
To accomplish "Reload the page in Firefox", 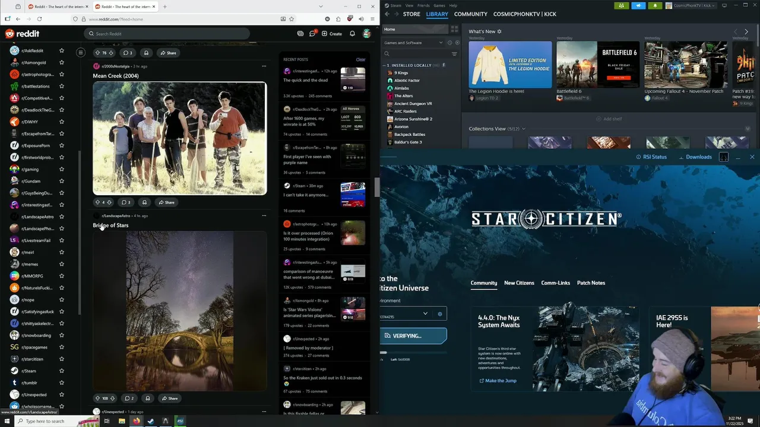I will pos(39,19).
